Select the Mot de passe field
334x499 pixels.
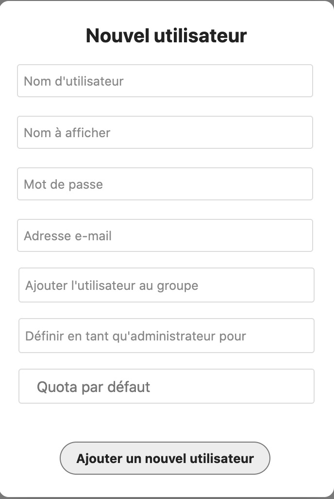pos(165,184)
